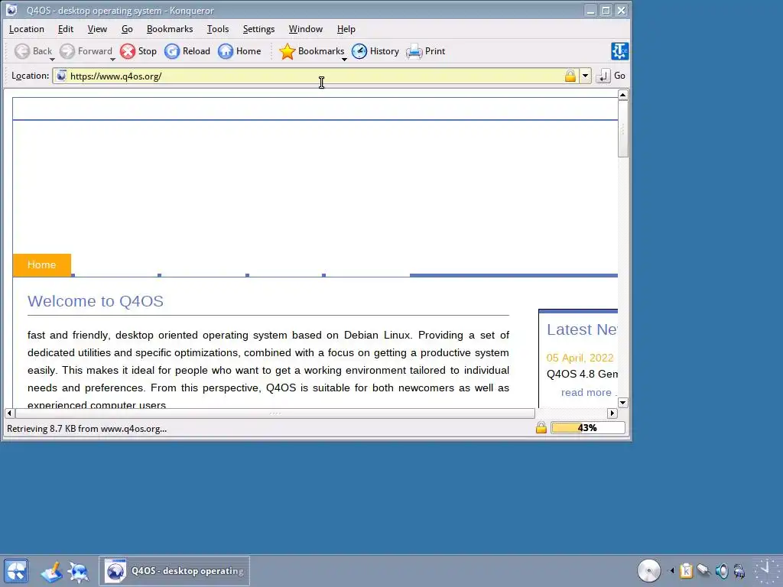Open the Q4OS start menu button
Viewport: 783px width, 587px height.
click(16, 571)
